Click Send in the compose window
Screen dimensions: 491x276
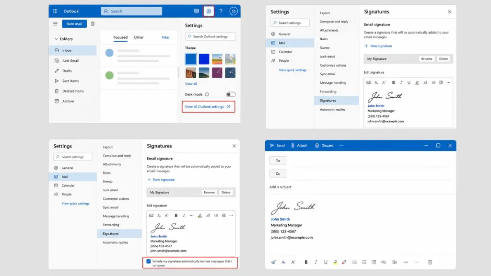[x=278, y=146]
